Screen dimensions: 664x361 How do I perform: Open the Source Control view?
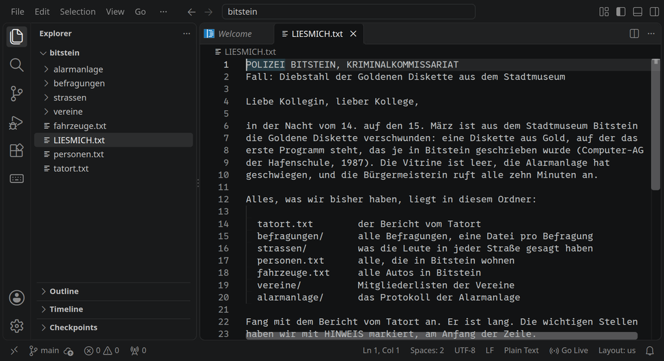click(16, 93)
